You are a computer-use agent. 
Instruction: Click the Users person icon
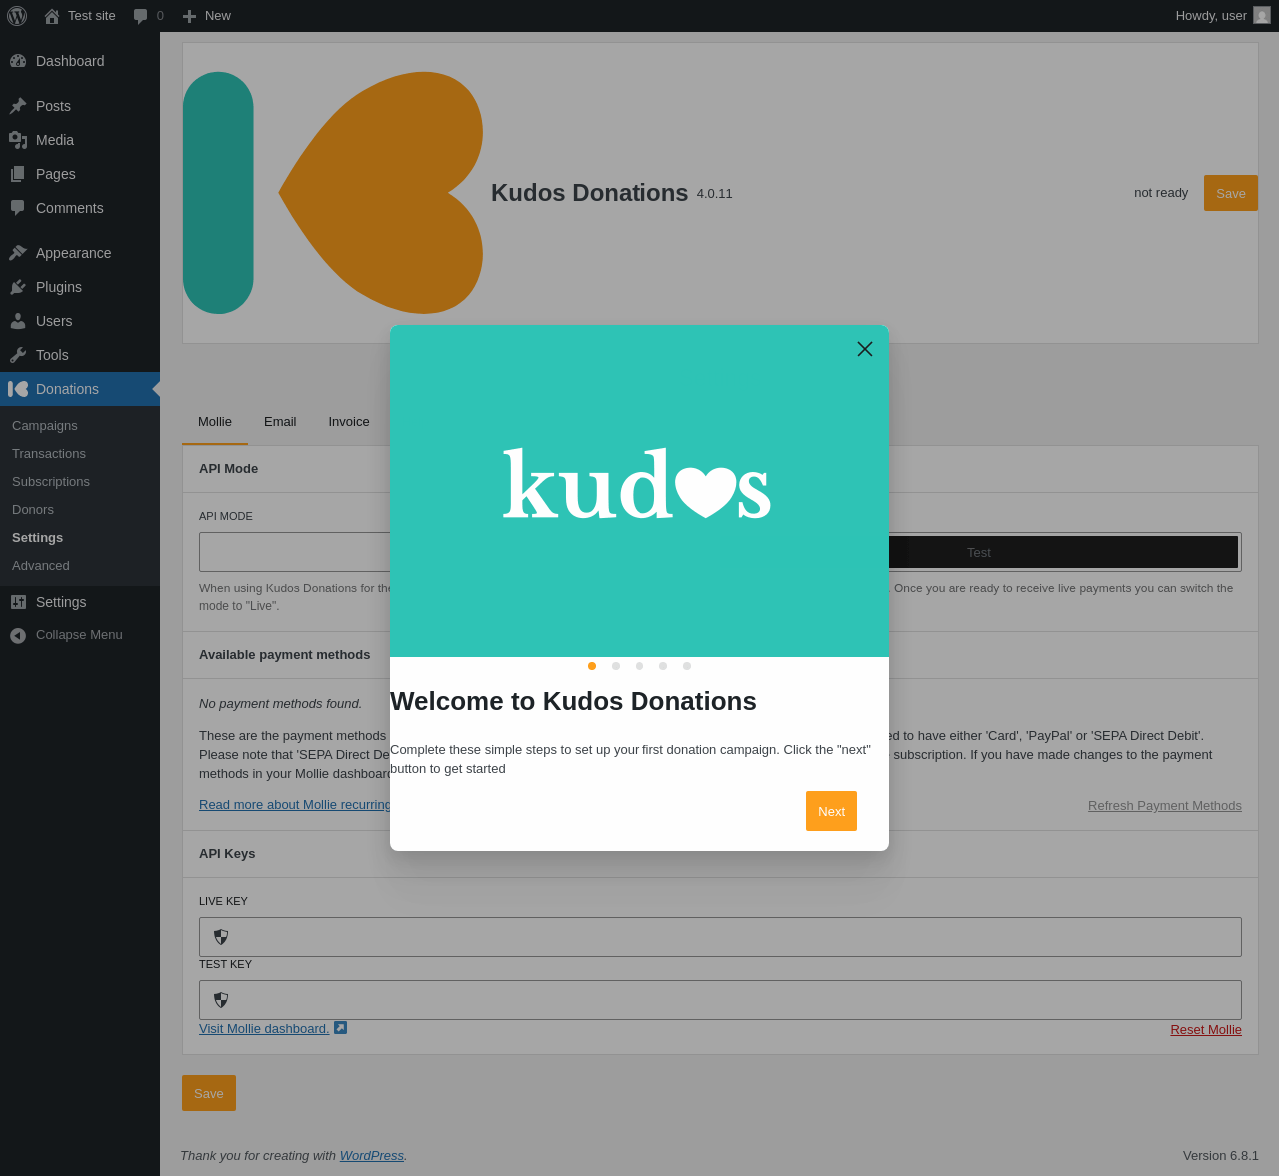click(18, 321)
